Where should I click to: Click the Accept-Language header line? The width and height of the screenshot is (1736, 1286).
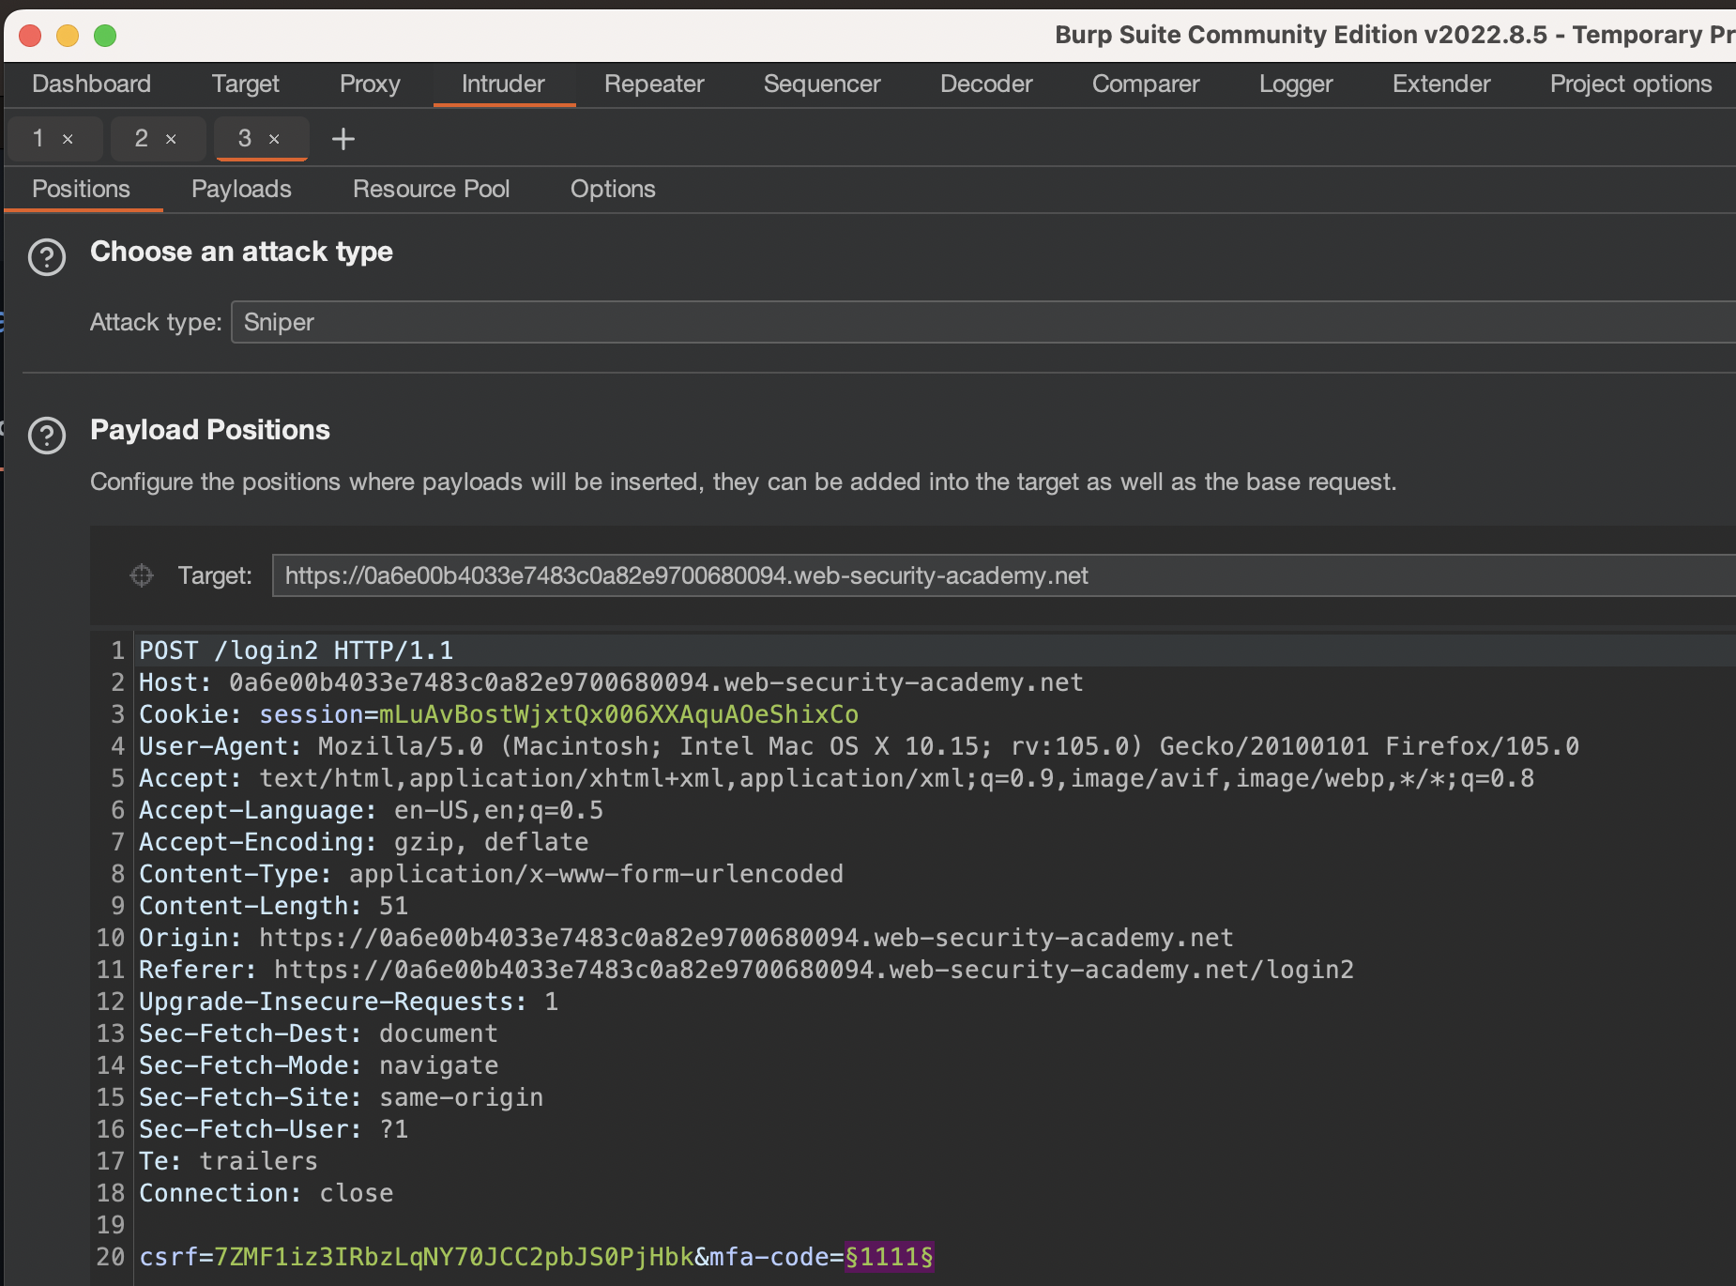coord(371,810)
